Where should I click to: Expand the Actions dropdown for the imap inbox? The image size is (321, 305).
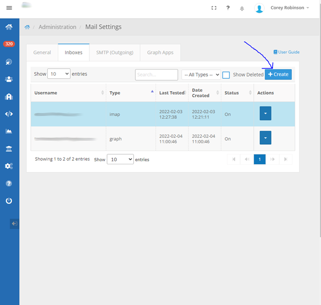coord(265,114)
